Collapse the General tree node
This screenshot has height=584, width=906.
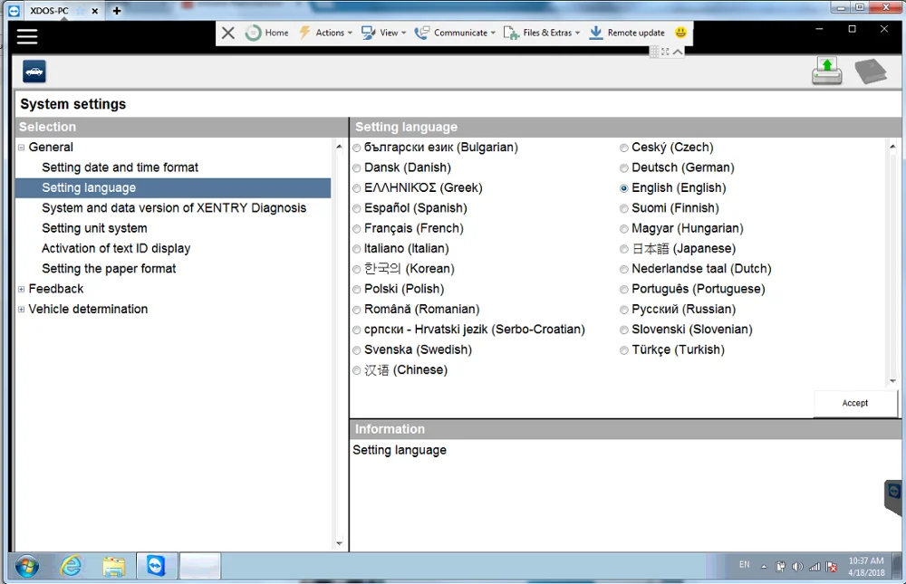pos(22,148)
